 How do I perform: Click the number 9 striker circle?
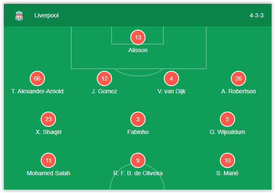click(138, 160)
